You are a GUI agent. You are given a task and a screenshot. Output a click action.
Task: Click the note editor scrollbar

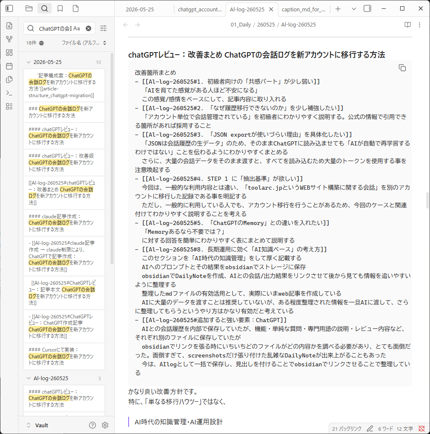click(428, 200)
